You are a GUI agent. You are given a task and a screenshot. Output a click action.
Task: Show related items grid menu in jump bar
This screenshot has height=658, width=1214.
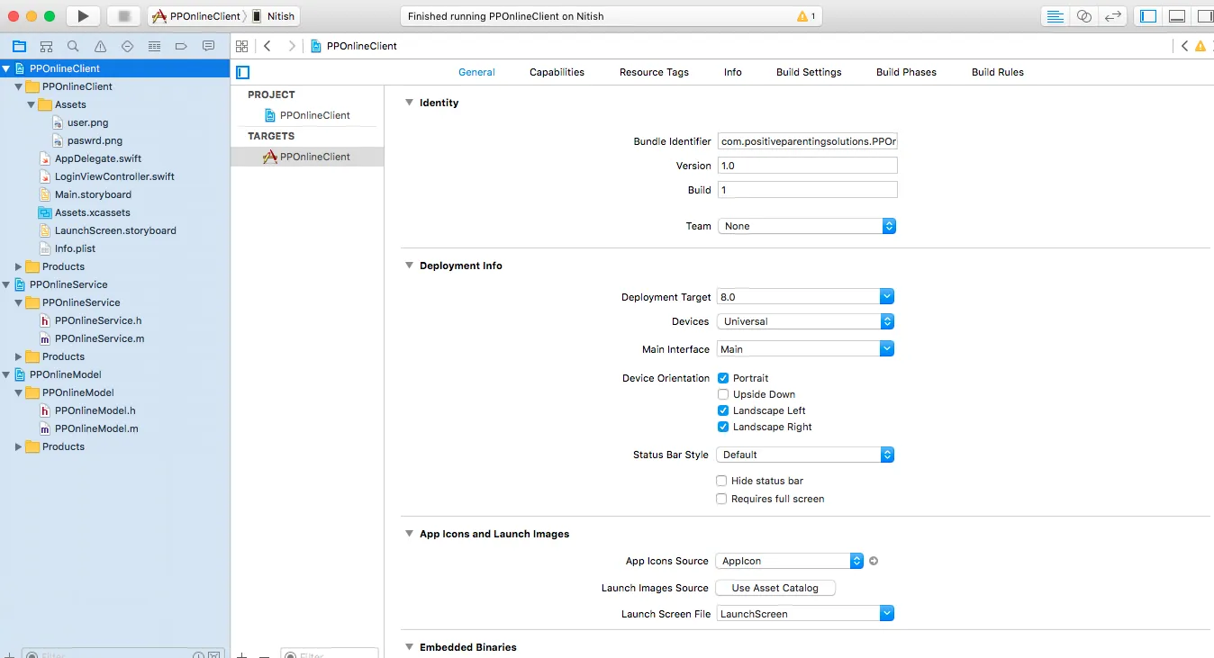point(241,46)
